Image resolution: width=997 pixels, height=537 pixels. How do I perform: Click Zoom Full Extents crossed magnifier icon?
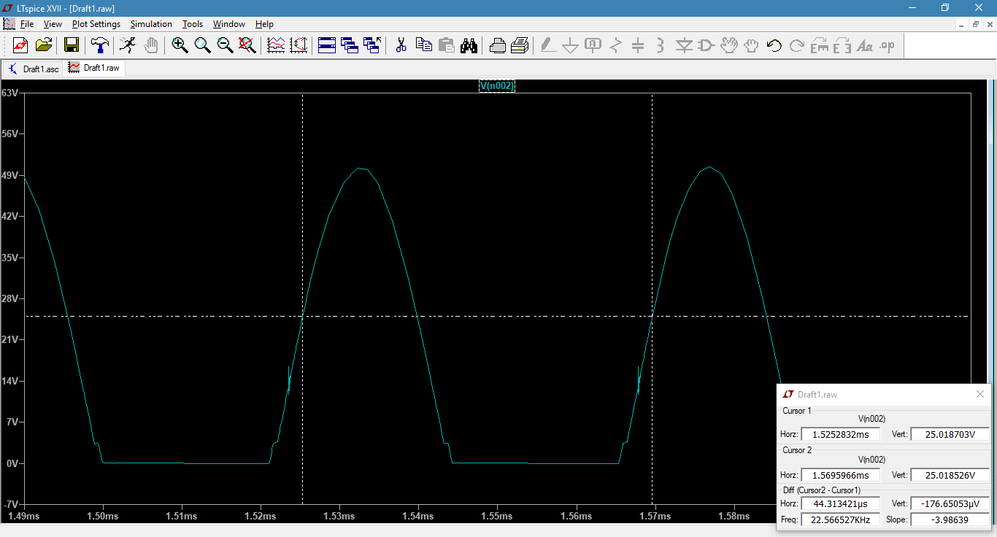(x=247, y=45)
